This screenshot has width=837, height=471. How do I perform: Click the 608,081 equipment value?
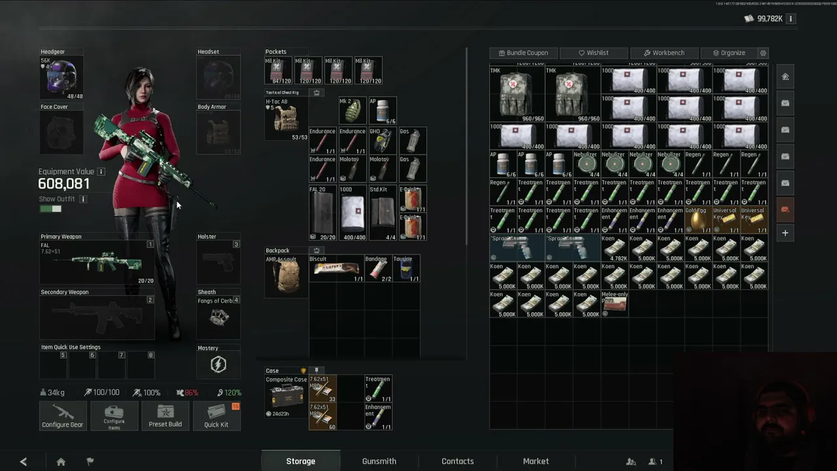64,184
